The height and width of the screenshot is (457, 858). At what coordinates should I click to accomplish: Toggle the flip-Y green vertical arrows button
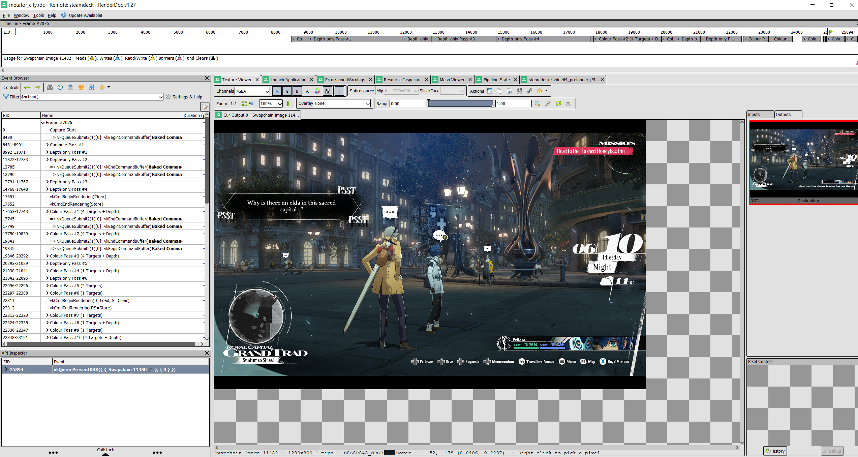point(288,104)
